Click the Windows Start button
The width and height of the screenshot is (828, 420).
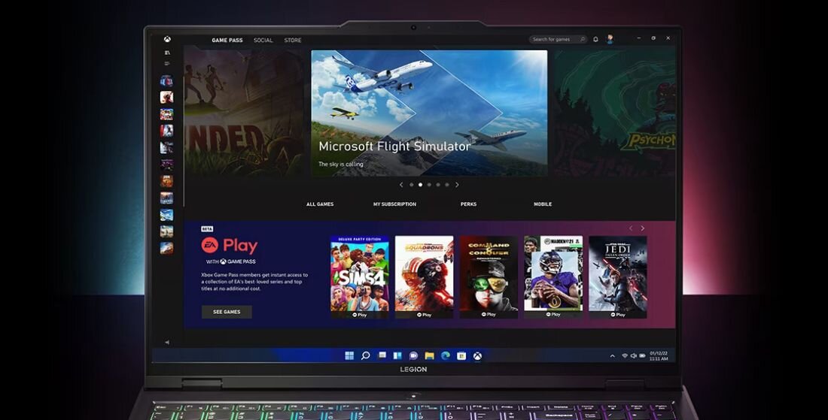click(349, 355)
